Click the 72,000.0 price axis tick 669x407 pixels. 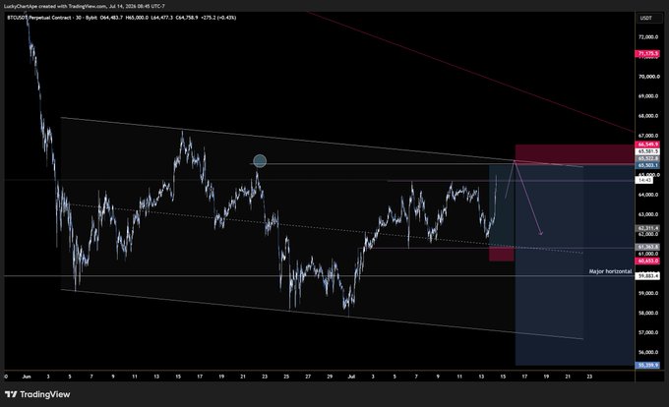pyautogui.click(x=648, y=37)
